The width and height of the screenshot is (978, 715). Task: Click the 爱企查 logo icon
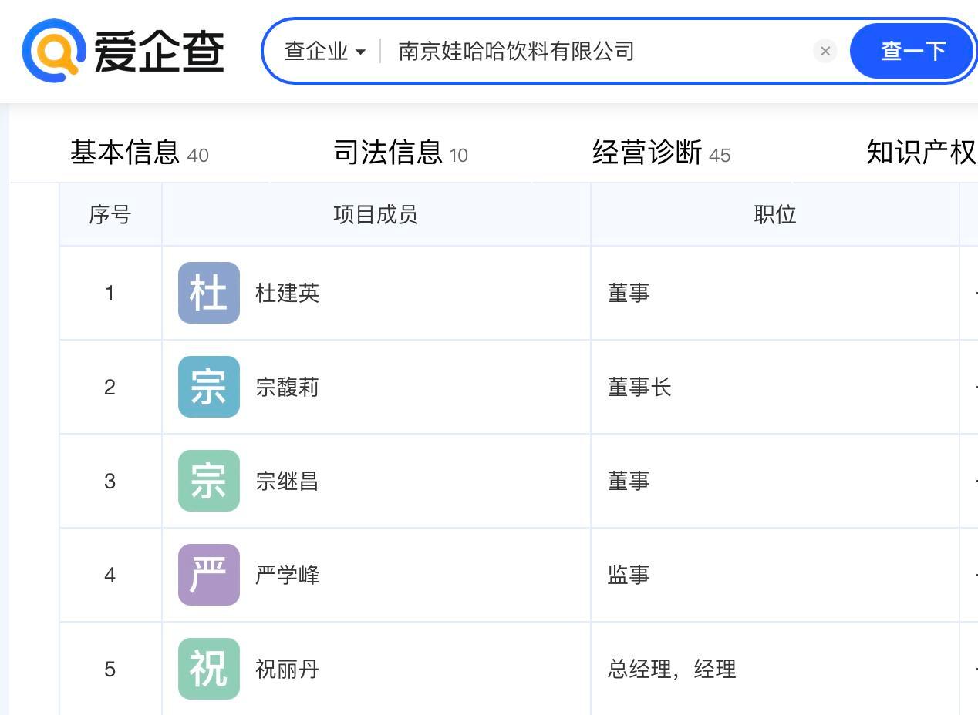point(54,51)
